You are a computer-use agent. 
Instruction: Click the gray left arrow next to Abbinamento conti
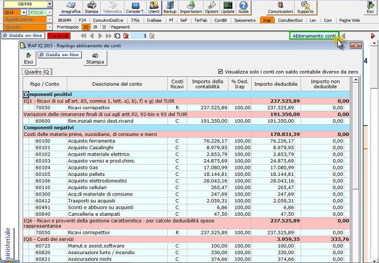tap(343, 36)
